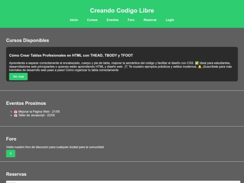Go to the Cursos section
The height and width of the screenshot is (183, 244).
coord(92,20)
